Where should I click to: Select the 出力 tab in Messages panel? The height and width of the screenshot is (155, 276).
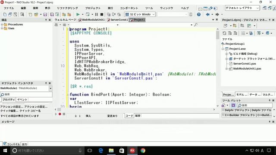click(25, 144)
